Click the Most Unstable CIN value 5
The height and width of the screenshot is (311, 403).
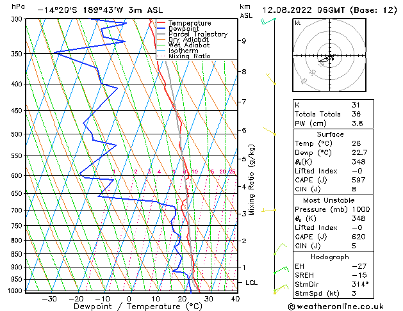point(354,246)
